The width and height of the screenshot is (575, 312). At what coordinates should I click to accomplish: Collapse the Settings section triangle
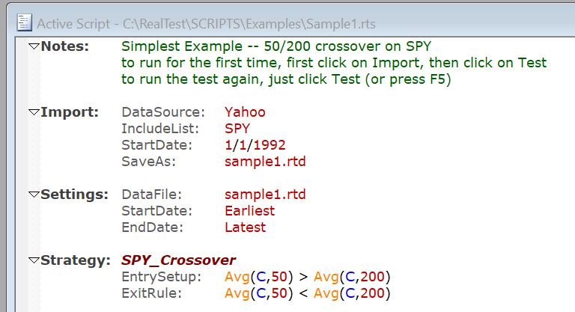[34, 195]
